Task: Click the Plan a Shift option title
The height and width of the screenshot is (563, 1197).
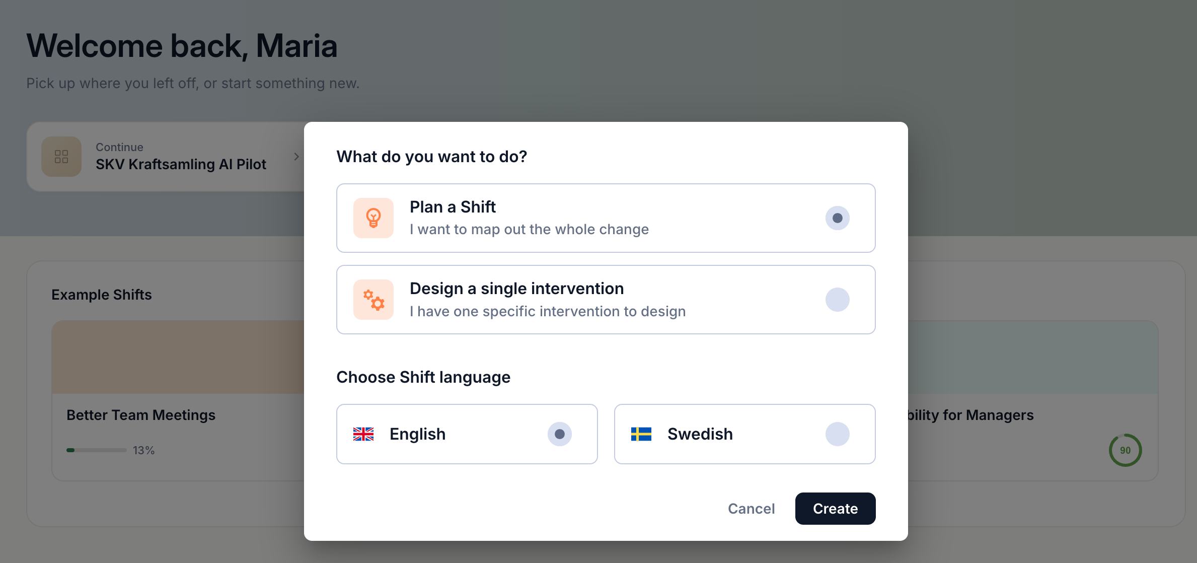Action: (x=453, y=207)
